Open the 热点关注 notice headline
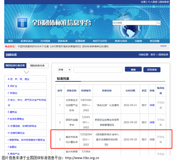The height and width of the screenshot is (160, 176). pos(63,46)
